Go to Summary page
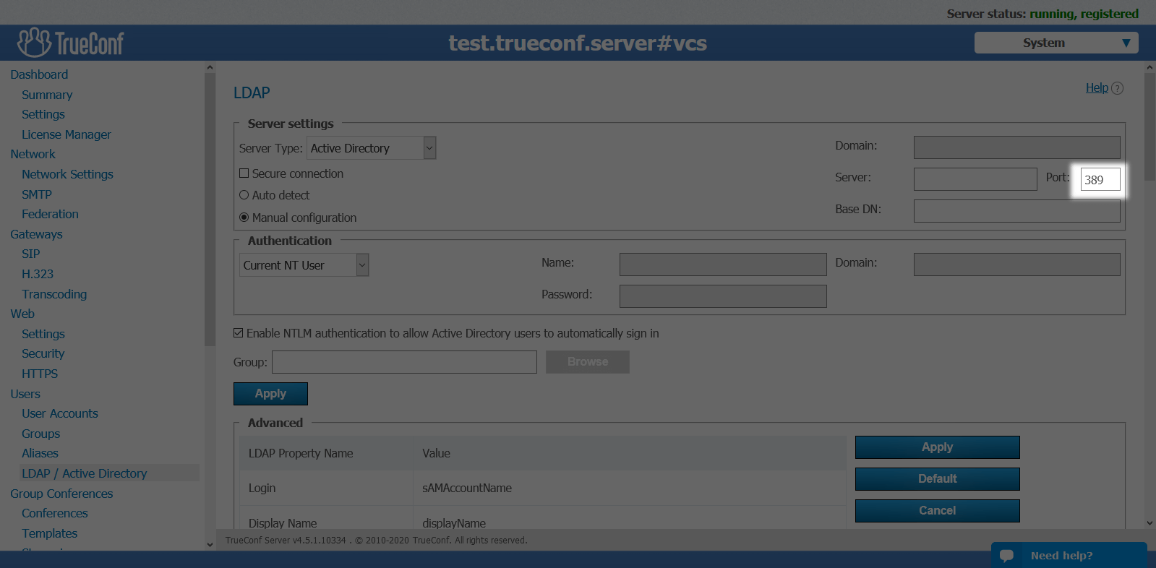Screen dimensions: 1156x568 (x=47, y=95)
